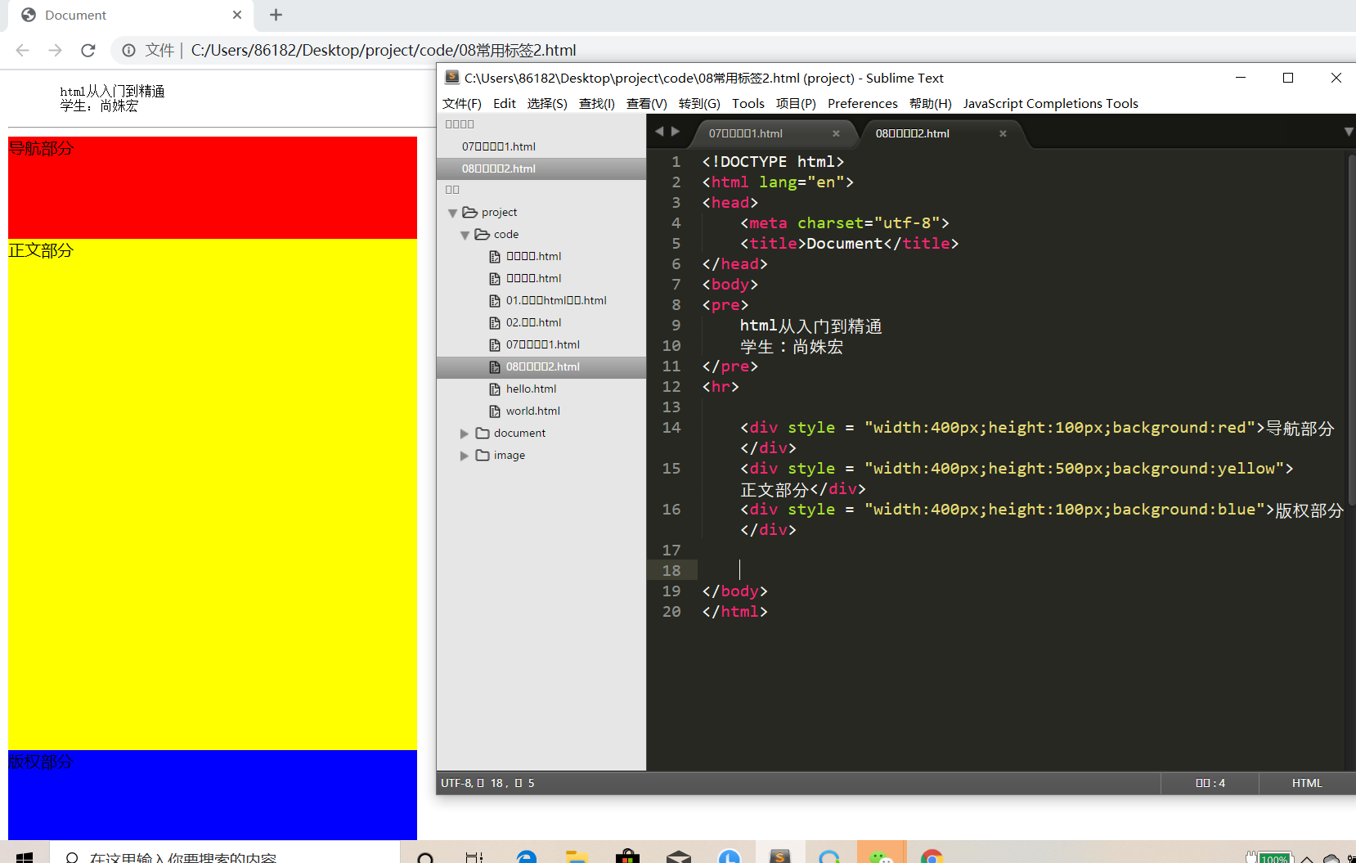Click the world.html file icon

pos(495,411)
